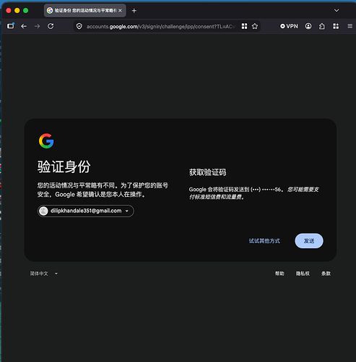This screenshot has width=356, height=362.
Task: Open a new tab with plus button
Action: 134,11
